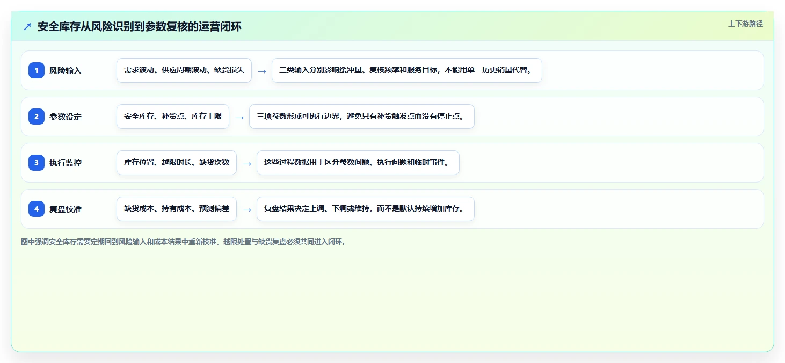The height and width of the screenshot is (363, 785).
Task: Click the description starting with 三类输入分别影响缓冲量
Action: pos(407,70)
